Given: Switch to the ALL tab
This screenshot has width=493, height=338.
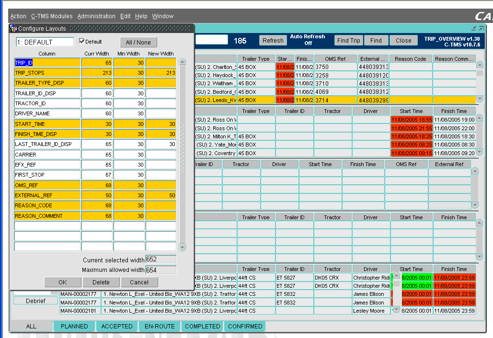Looking at the screenshot, I should coord(31,326).
